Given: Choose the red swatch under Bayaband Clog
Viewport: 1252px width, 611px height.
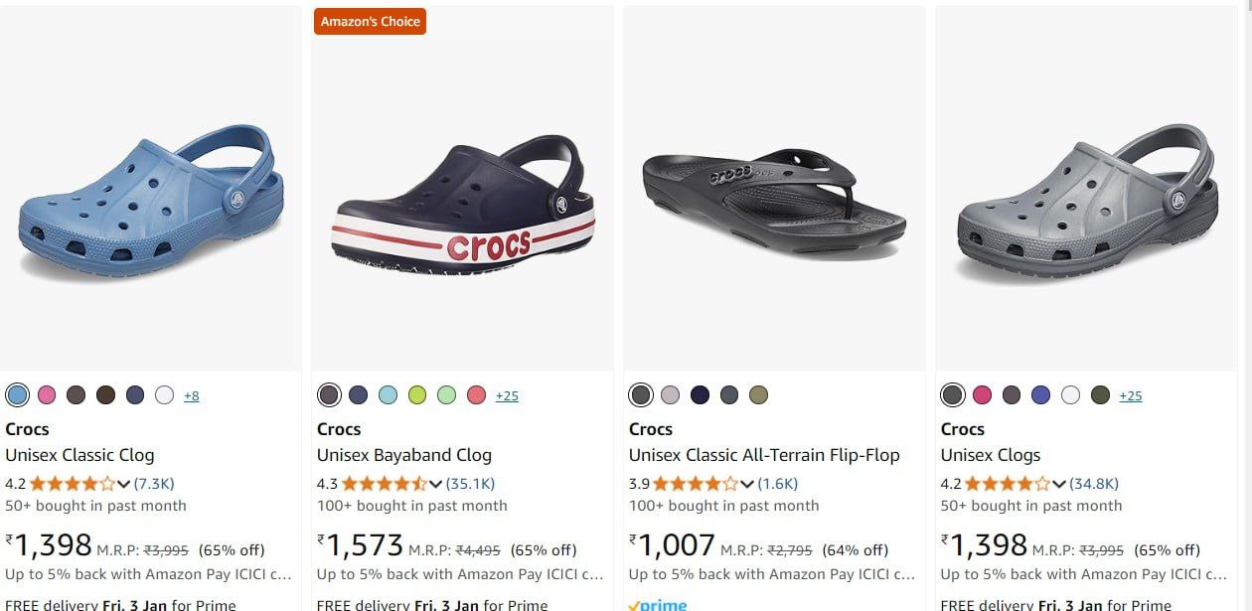Looking at the screenshot, I should coord(476,395).
